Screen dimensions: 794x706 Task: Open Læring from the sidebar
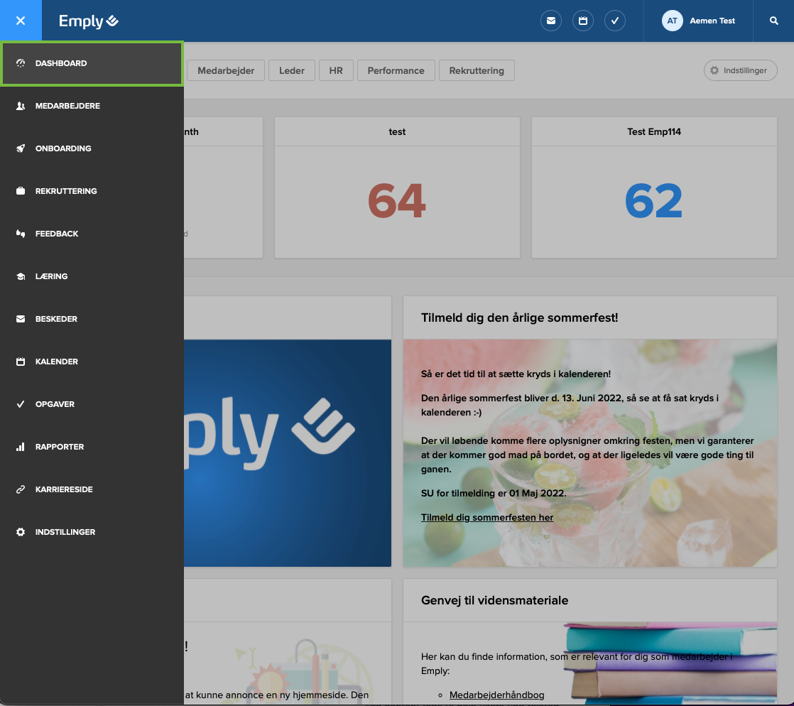(x=21, y=276)
